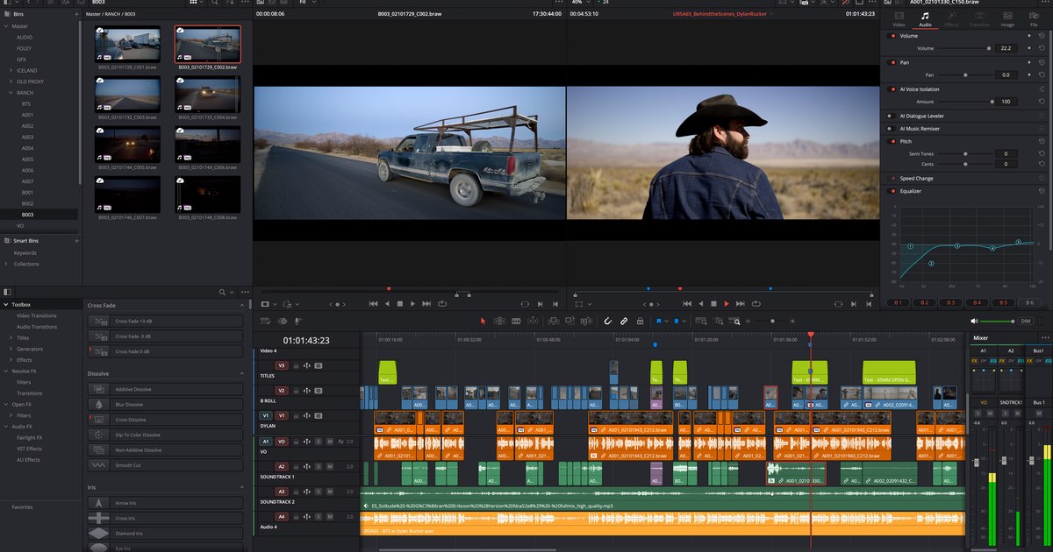Viewport: 1053px width, 552px height.
Task: Collapse the RANCH bin
Action: pyautogui.click(x=11, y=92)
